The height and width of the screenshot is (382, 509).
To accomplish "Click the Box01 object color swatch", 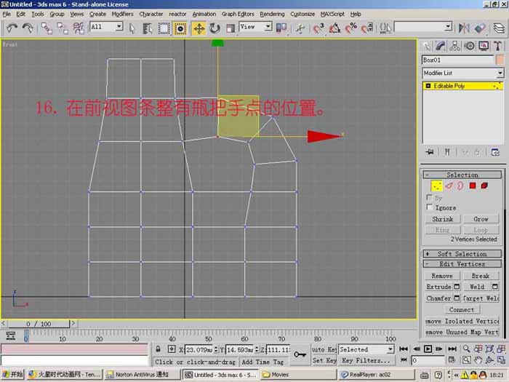I will pyautogui.click(x=500, y=60).
